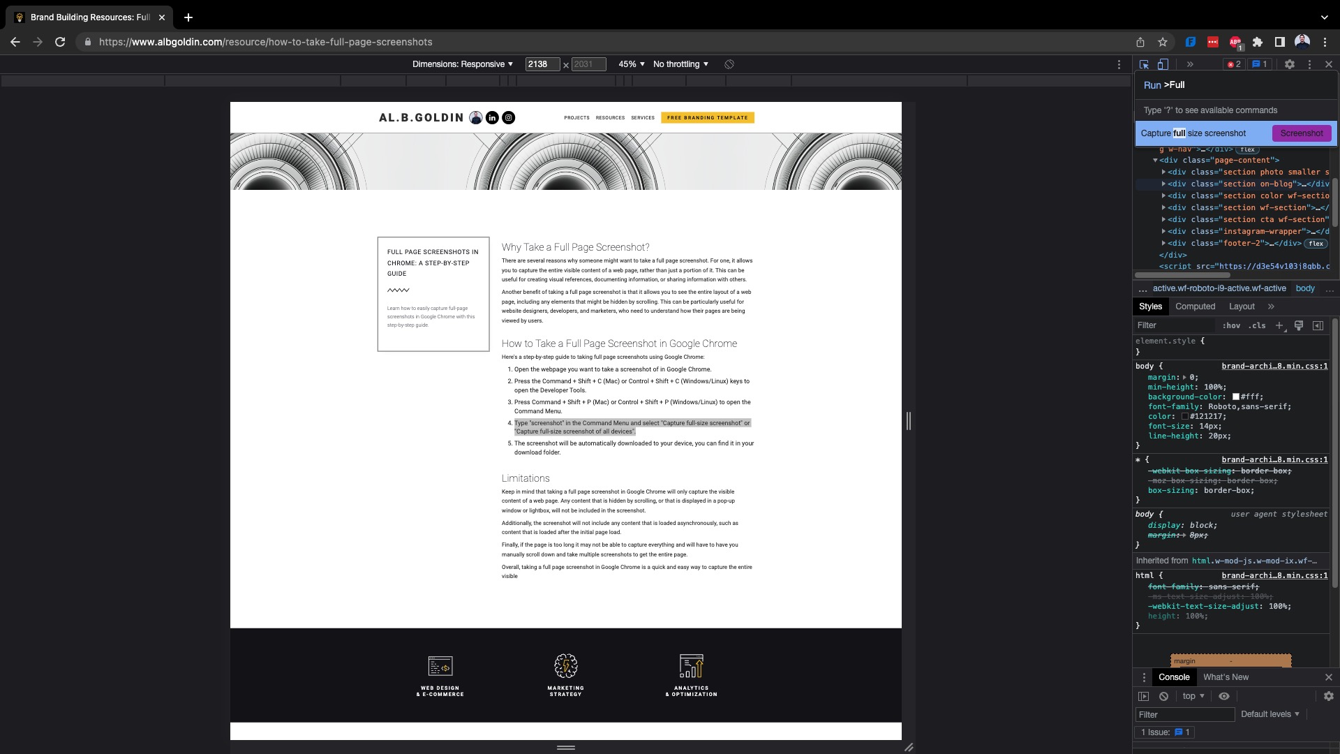This screenshot has width=1340, height=754.
Task: Expand the footer-2 div node
Action: pyautogui.click(x=1163, y=244)
